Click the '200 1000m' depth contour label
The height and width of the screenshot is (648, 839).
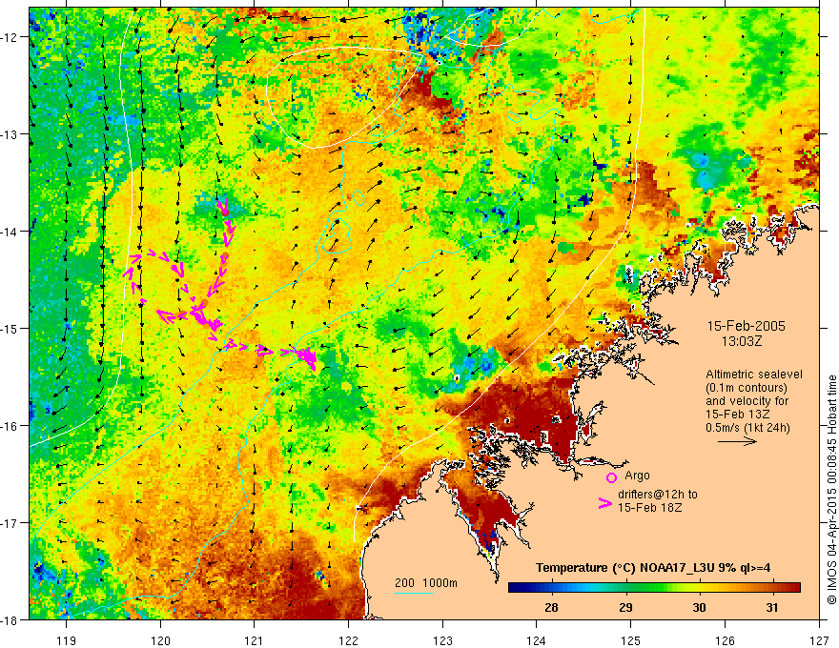426,583
